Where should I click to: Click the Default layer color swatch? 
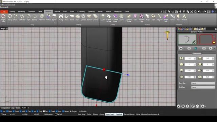(x=56, y=115)
